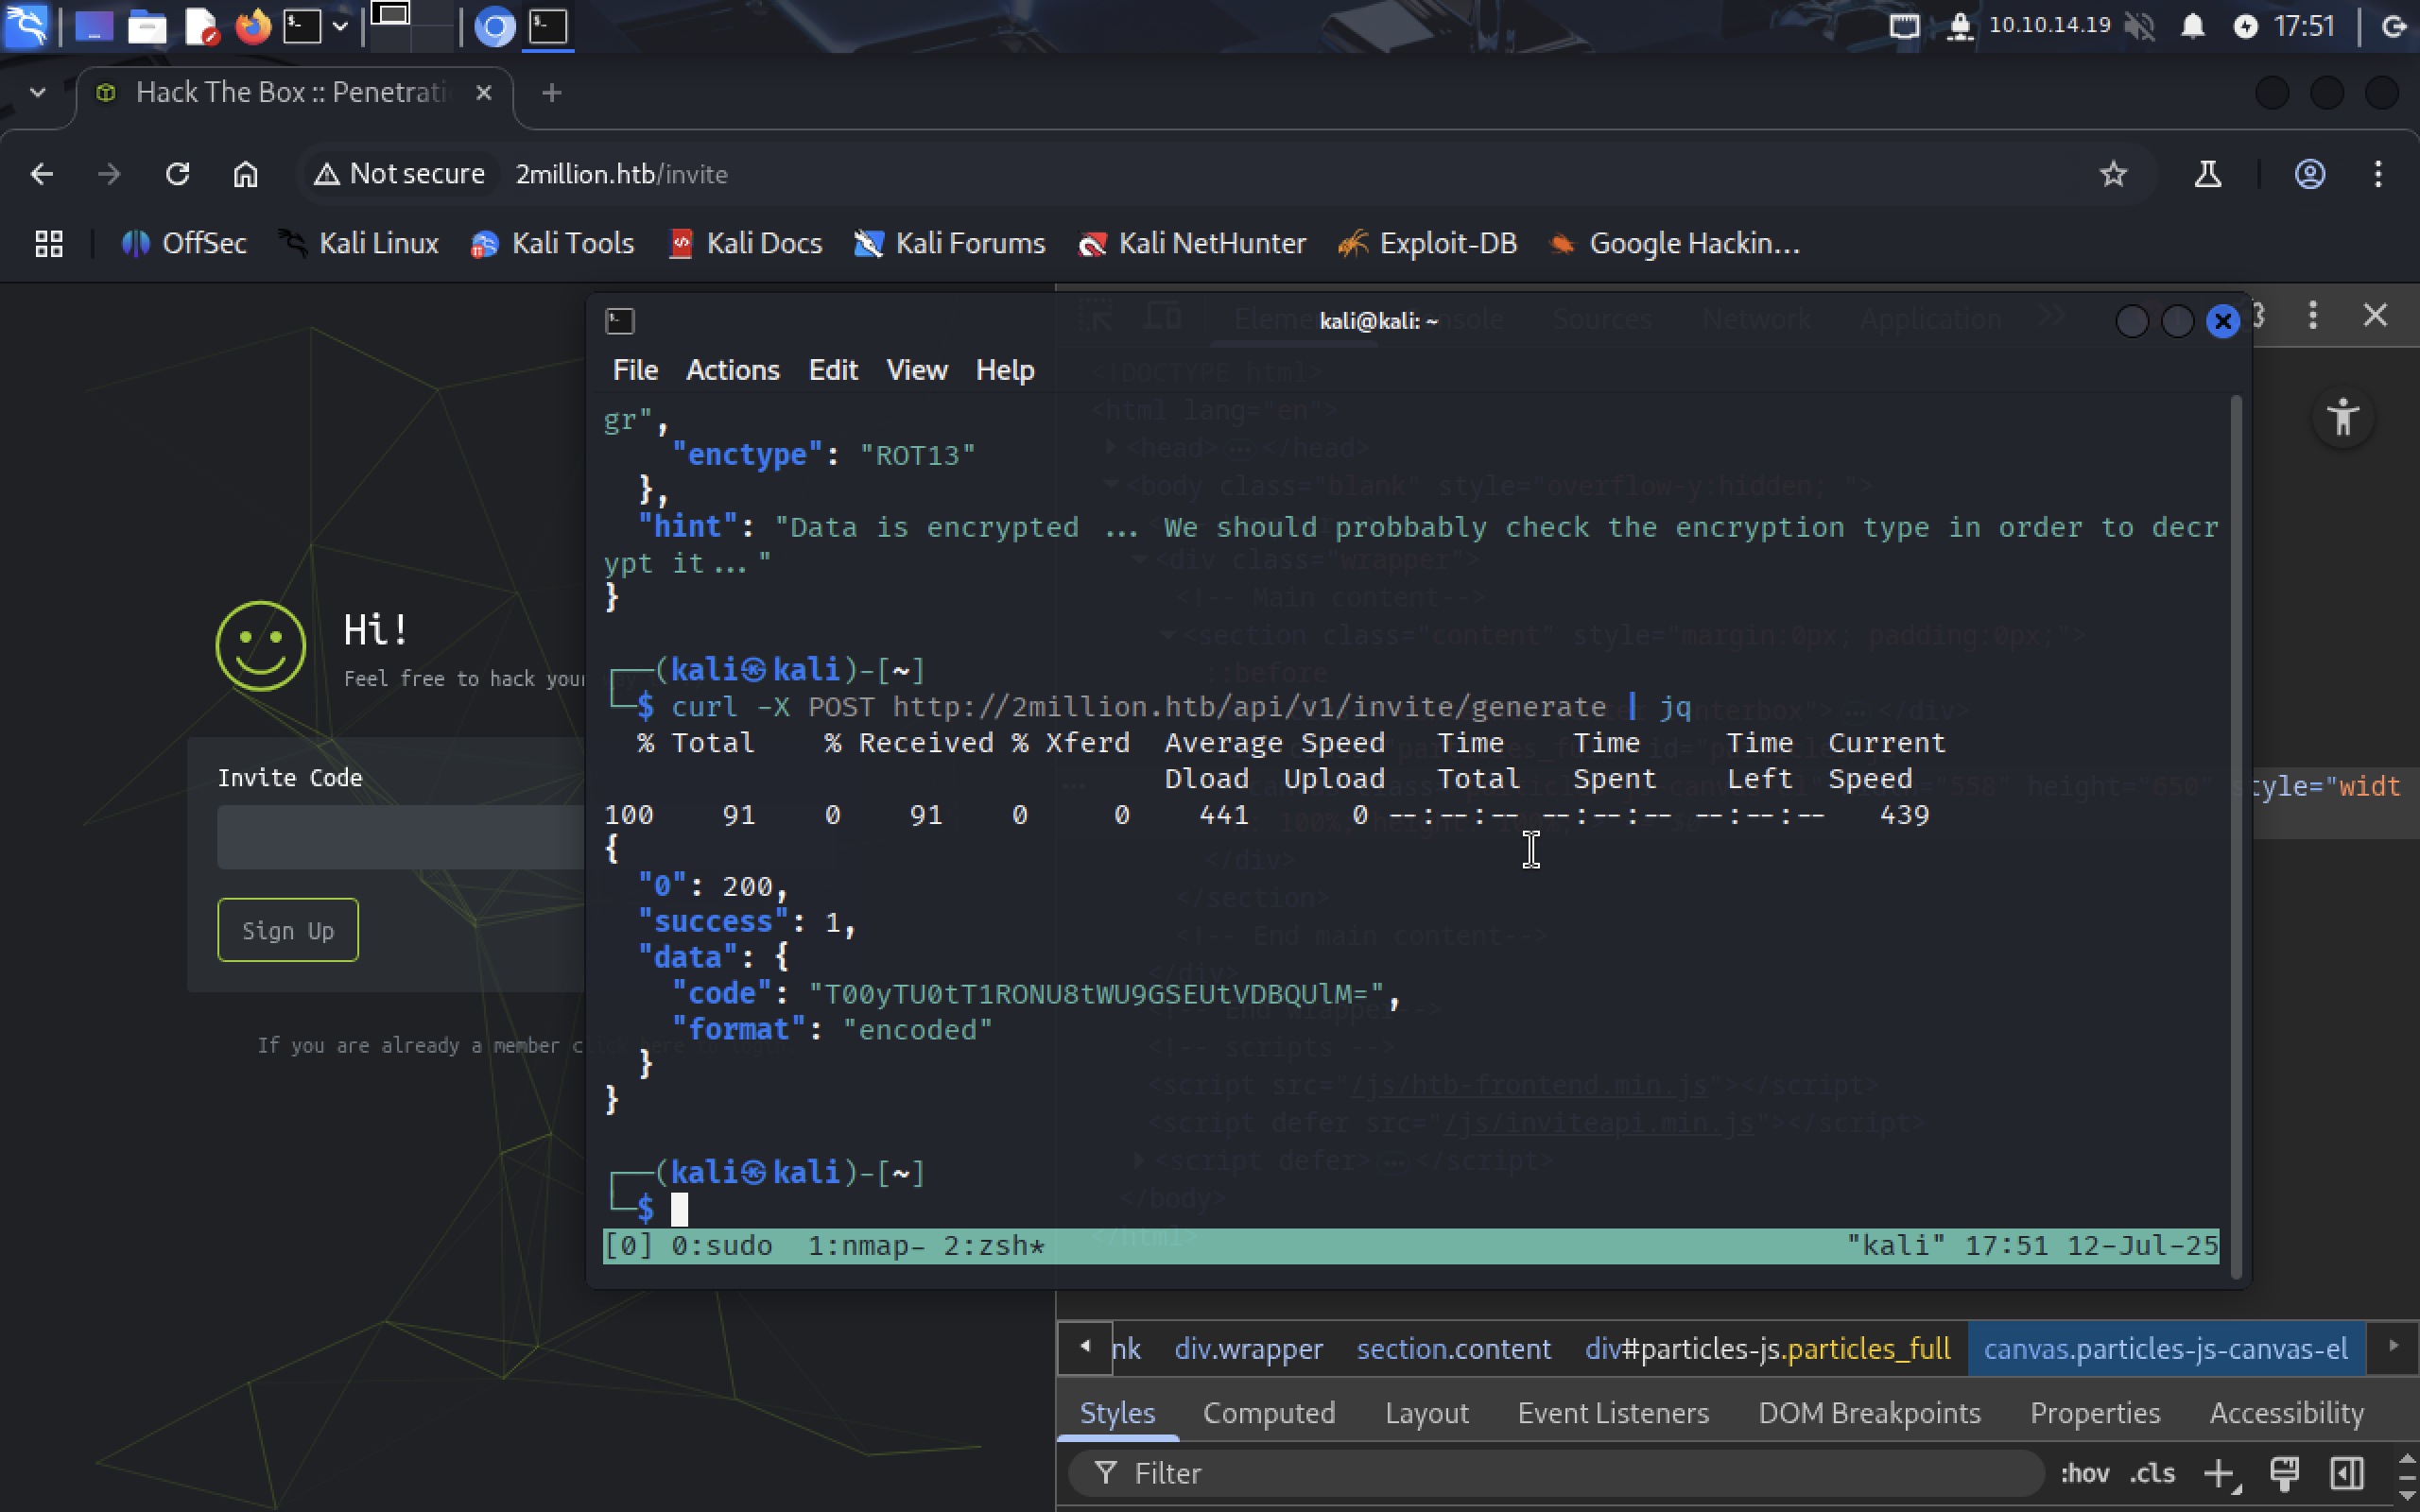
Task: Open the Kali applications menu
Action: coord(26,25)
